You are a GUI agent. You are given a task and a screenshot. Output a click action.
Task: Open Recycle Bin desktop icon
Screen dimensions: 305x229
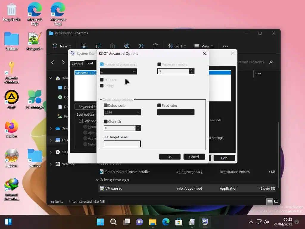pyautogui.click(x=12, y=12)
